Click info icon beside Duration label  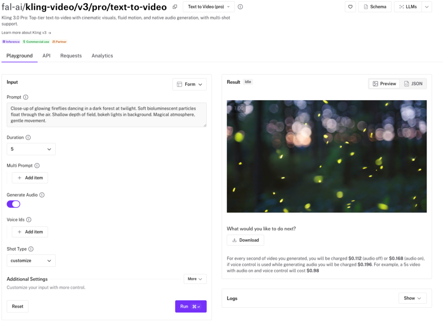28,137
